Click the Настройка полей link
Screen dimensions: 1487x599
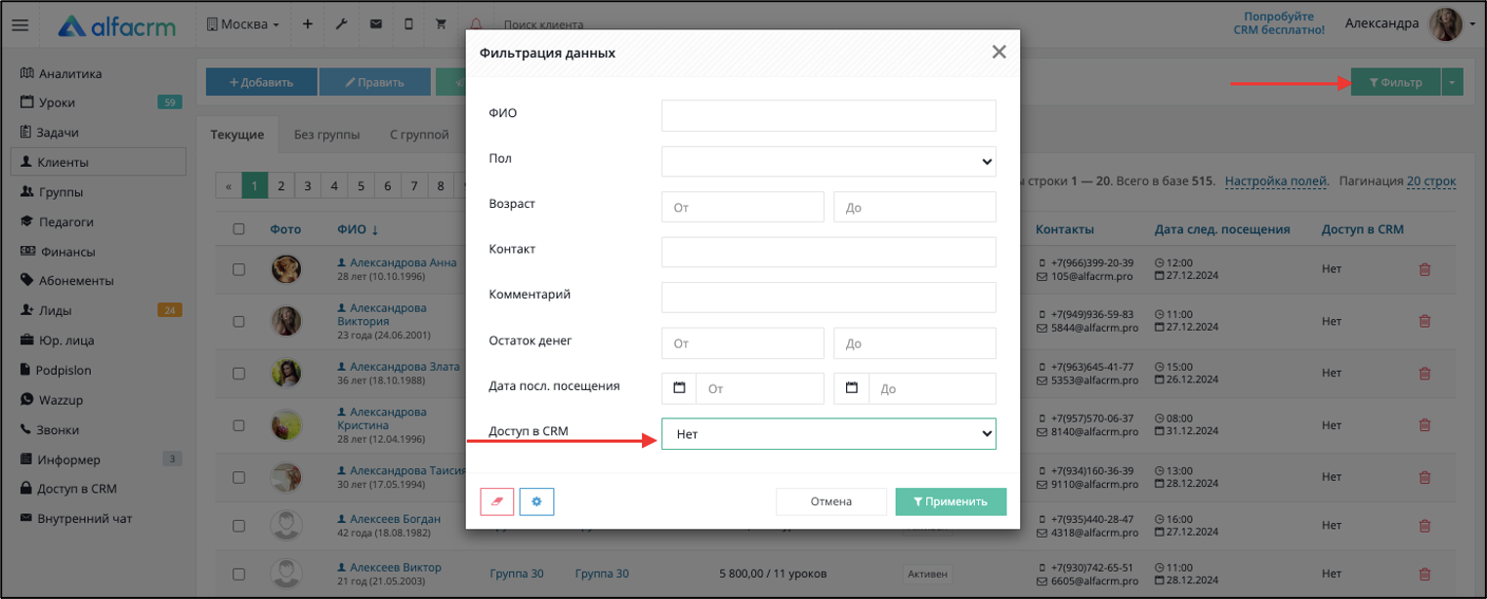tap(1276, 181)
